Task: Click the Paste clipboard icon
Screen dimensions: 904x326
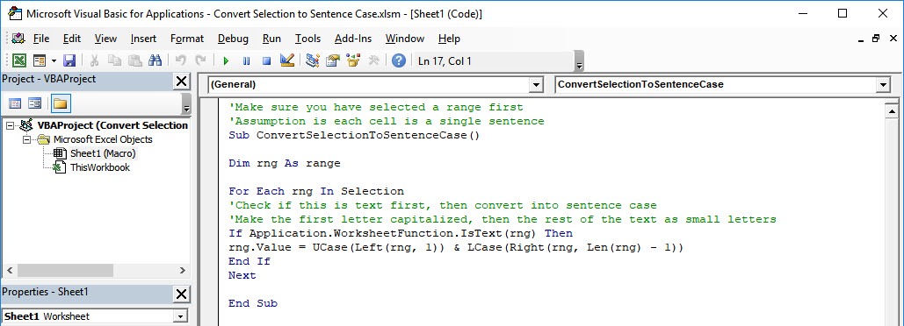Action: click(x=135, y=60)
